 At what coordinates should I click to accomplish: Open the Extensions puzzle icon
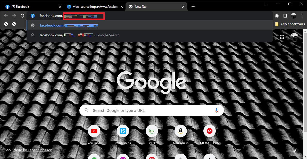277,16
